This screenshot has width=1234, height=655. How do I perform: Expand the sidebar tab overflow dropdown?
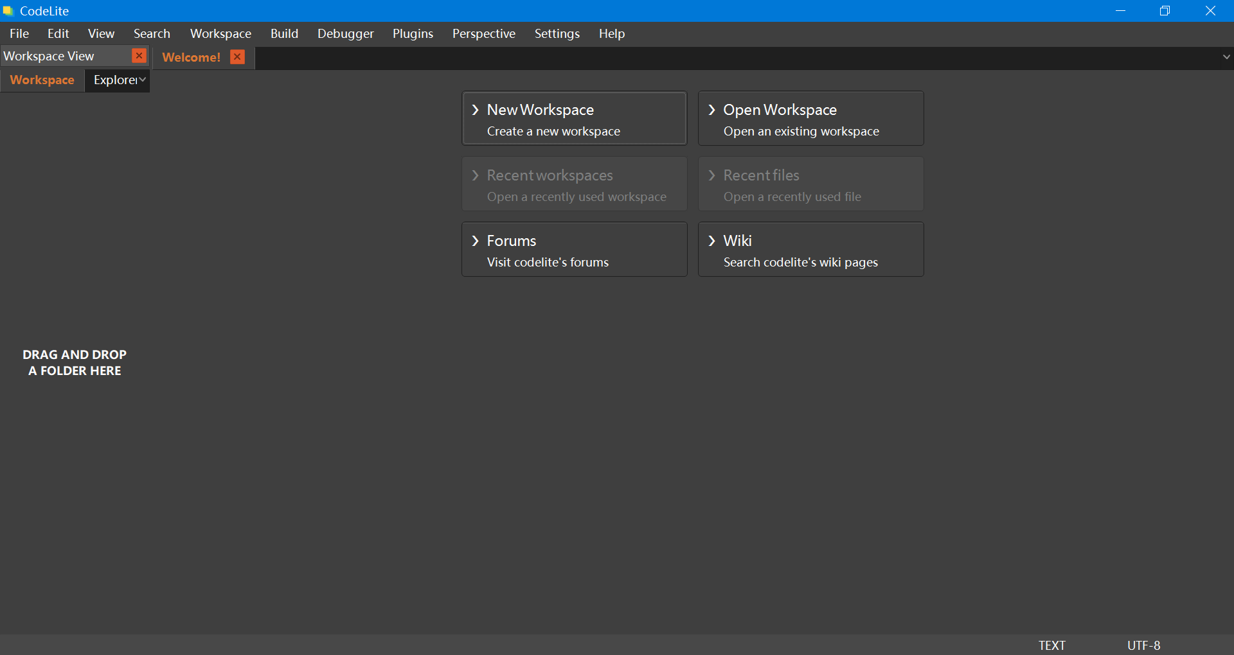click(143, 80)
